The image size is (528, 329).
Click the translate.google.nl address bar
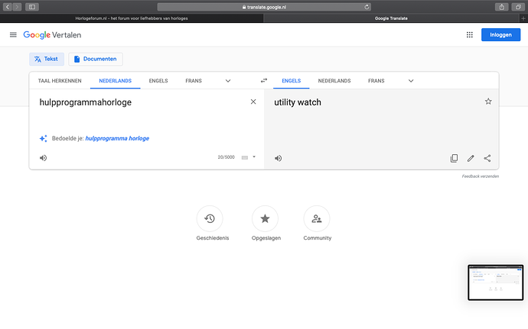264,7
